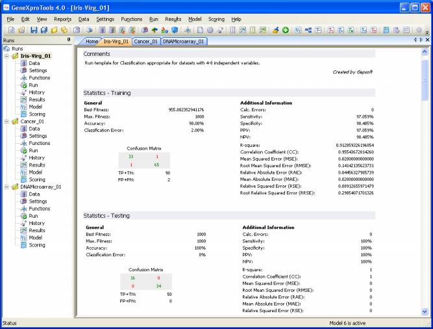Click the single yellow folder toolbar icon
Viewport: 433px width, 329px height.
(x=54, y=30)
